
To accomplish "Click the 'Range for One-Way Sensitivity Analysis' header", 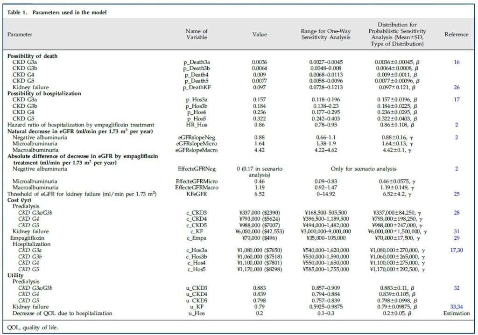I will [325, 34].
